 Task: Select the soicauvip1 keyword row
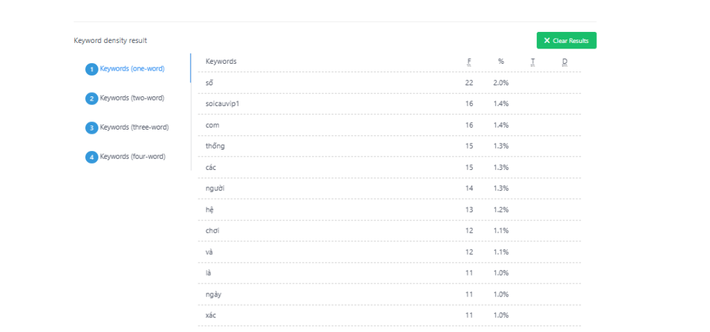pyautogui.click(x=222, y=104)
